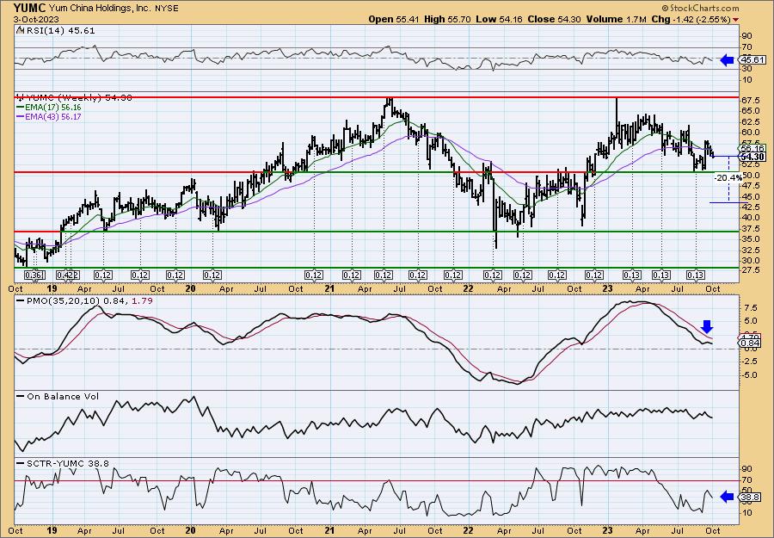Click the 0.42 dividend marker

point(65,275)
